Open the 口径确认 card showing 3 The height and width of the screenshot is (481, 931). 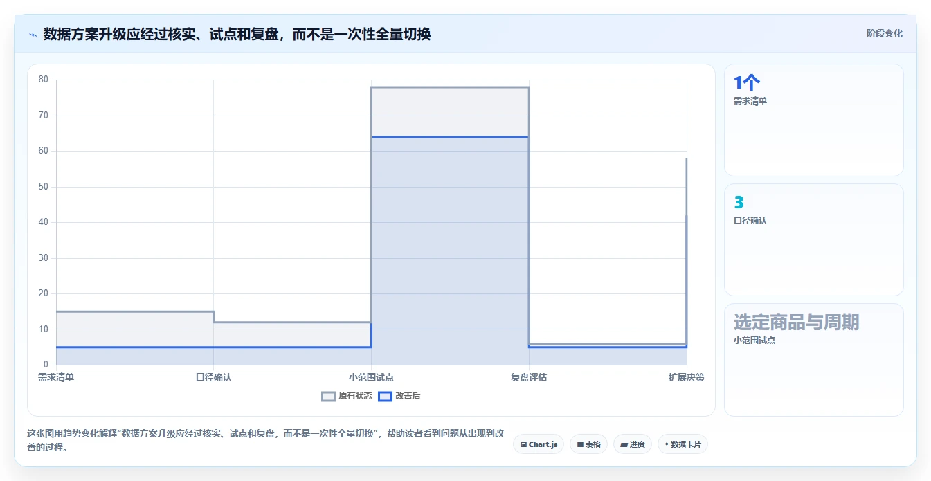(x=814, y=240)
